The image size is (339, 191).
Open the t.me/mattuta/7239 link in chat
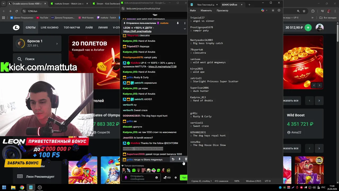coord(162,67)
